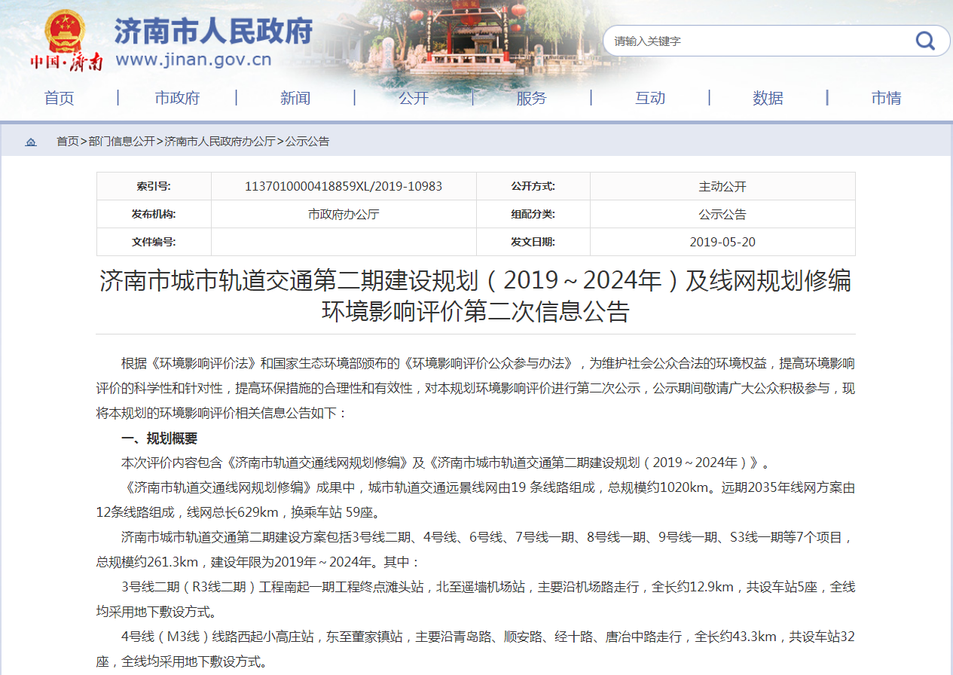Click the 公开方式 table label
Image resolution: width=953 pixels, height=675 pixels.
click(x=533, y=186)
